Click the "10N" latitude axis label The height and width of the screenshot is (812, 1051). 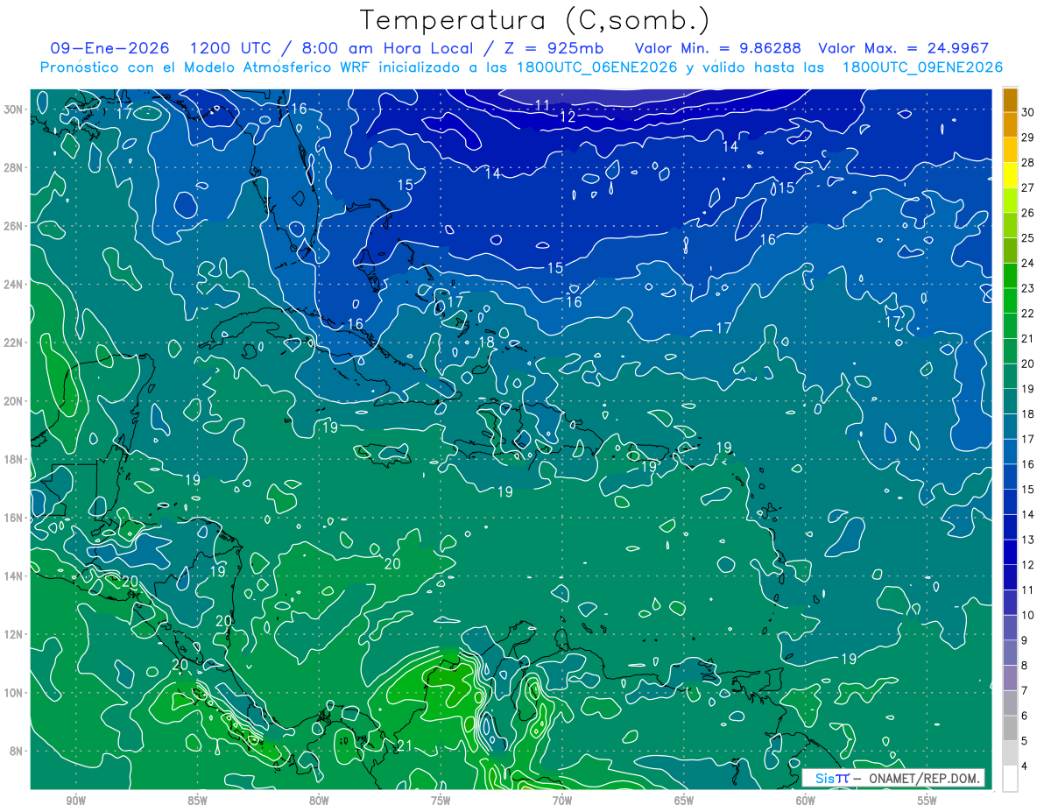[x=15, y=693]
